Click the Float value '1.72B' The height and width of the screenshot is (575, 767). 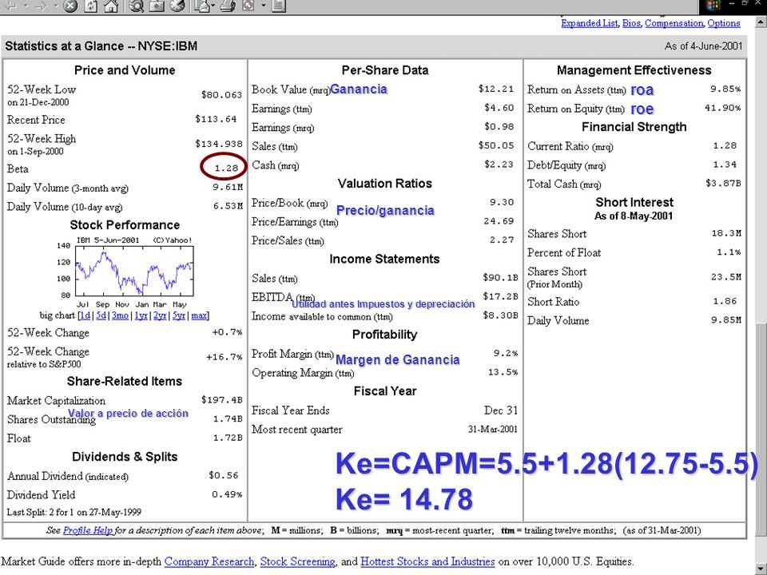coord(228,438)
